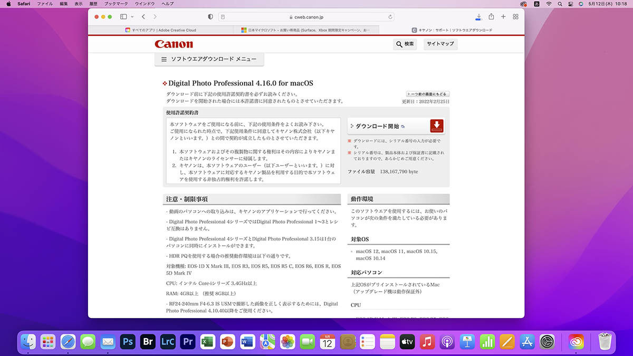
Task: Open the Notes app from Dock
Action: (x=387, y=342)
